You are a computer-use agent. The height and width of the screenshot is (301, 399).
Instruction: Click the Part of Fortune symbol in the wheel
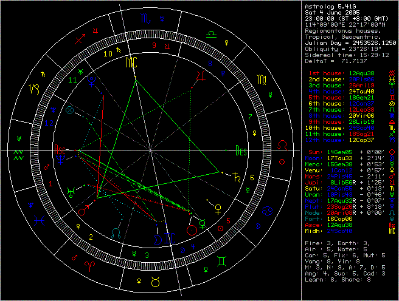(71, 110)
